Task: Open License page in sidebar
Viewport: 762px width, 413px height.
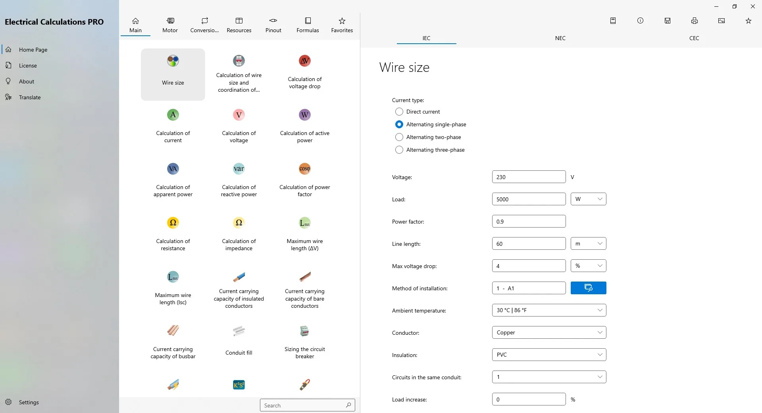Action: click(60, 66)
